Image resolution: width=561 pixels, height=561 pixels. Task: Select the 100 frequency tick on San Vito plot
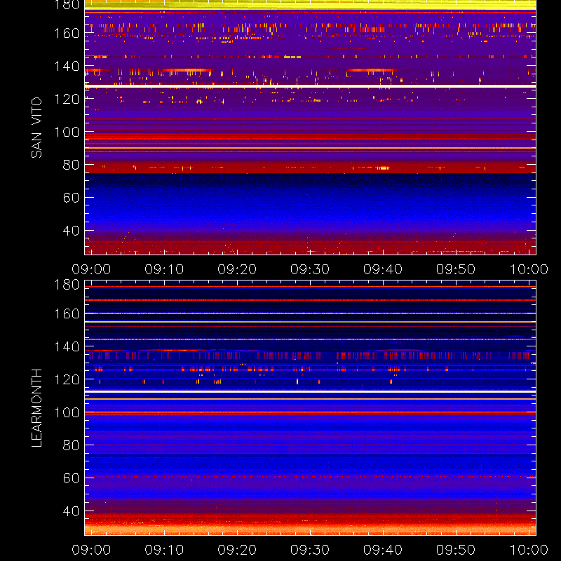(67, 132)
